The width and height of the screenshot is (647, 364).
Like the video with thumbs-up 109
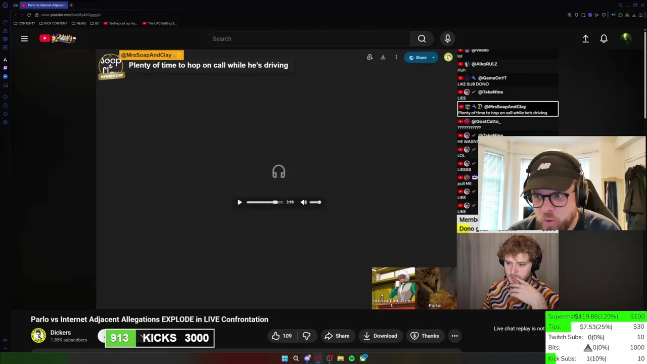(x=282, y=336)
